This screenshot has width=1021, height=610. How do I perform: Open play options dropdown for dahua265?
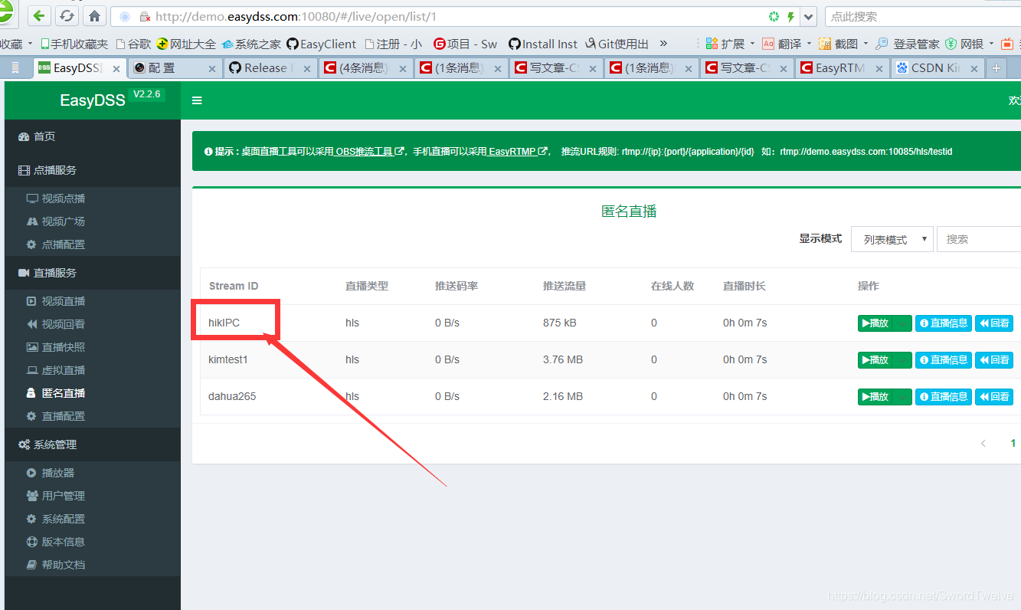click(902, 397)
